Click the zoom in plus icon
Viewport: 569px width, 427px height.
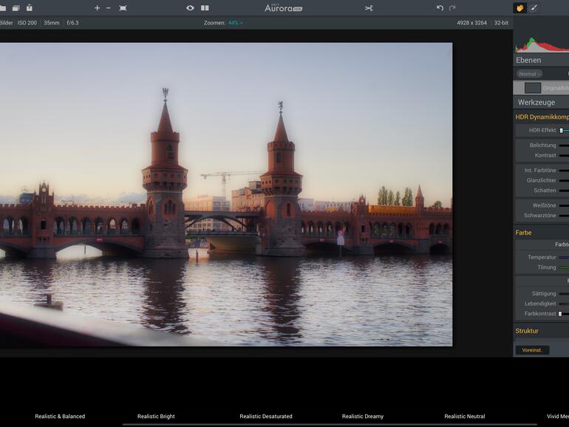click(x=97, y=8)
